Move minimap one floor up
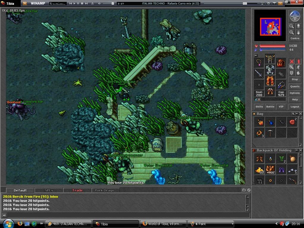 coord(298,26)
